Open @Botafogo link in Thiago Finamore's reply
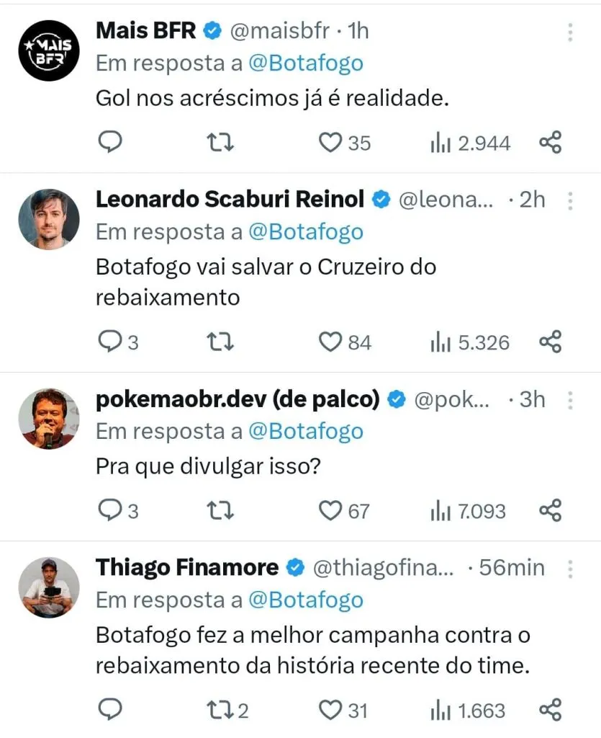601x738 pixels. coord(305,600)
